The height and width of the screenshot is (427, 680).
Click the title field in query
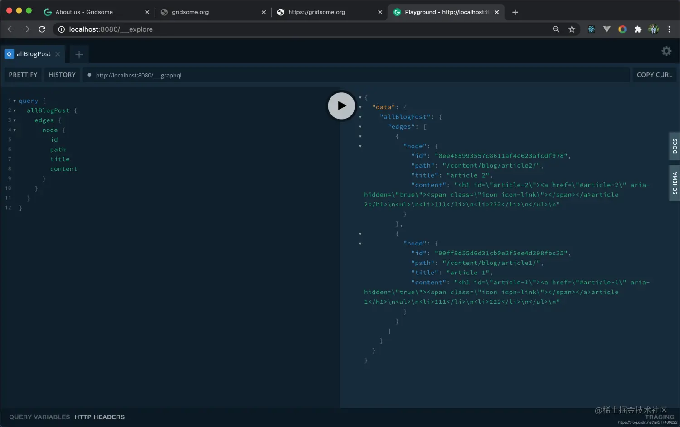click(60, 159)
